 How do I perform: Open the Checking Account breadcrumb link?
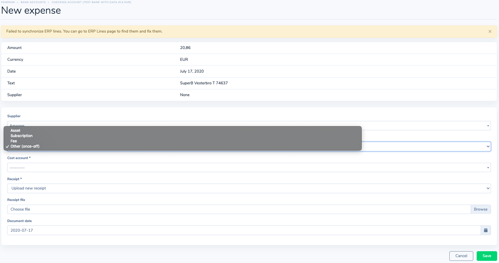[91, 2]
